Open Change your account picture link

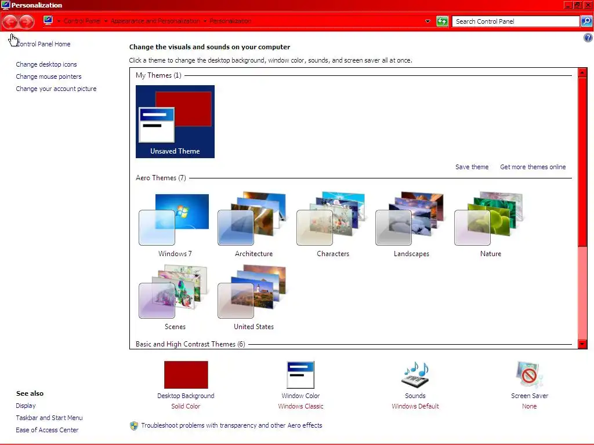click(x=56, y=89)
